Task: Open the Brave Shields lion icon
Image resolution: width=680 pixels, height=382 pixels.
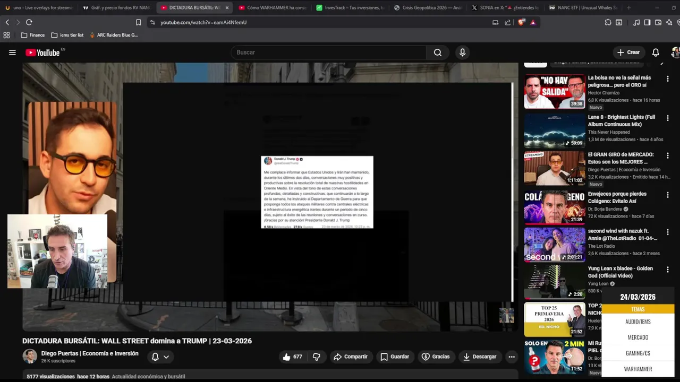Action: tap(521, 22)
